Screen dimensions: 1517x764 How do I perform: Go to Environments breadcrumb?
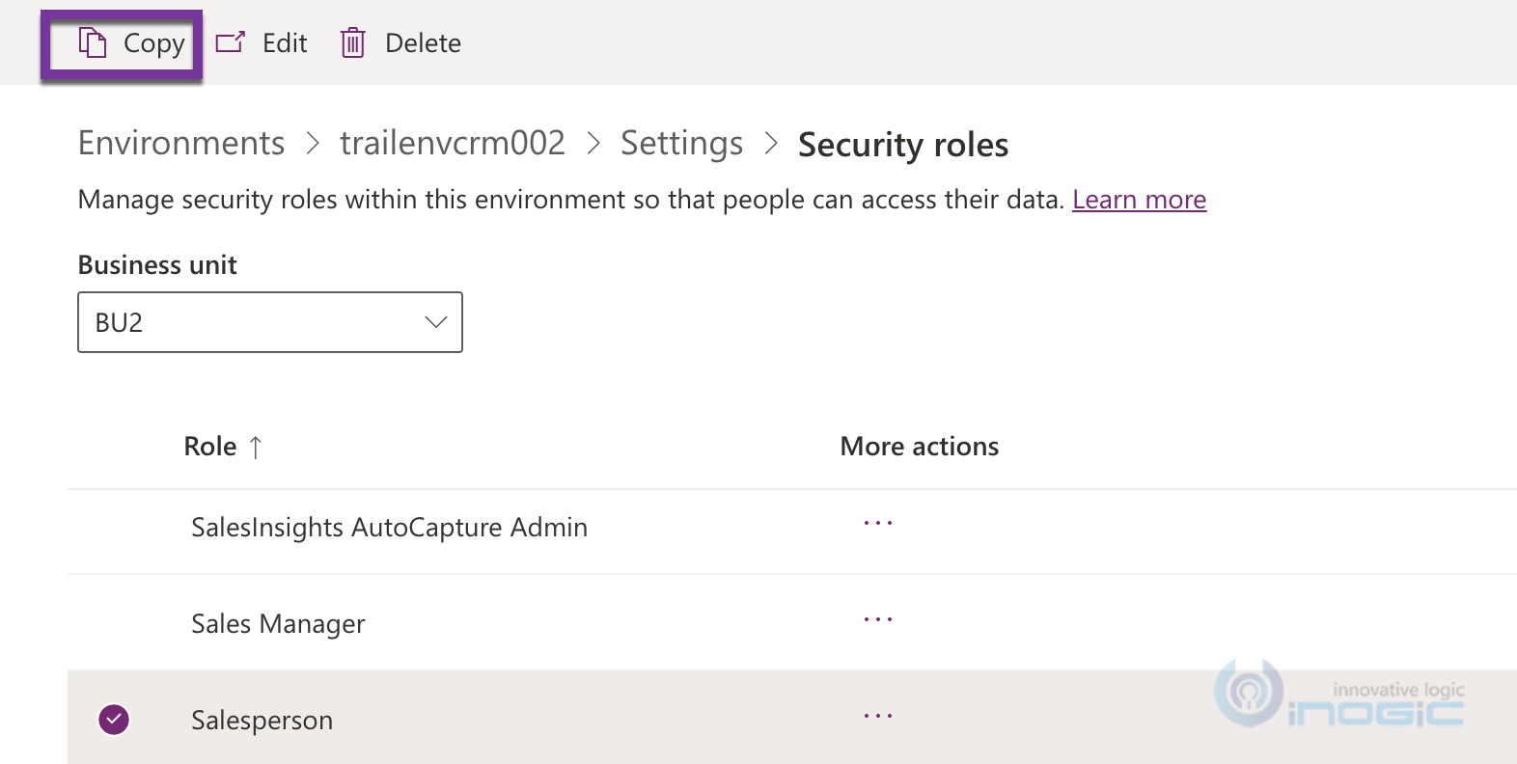[181, 143]
